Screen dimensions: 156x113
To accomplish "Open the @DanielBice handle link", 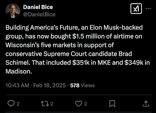I will point(39,14).
